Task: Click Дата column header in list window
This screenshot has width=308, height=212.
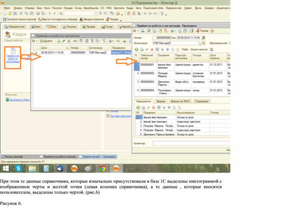Action: point(55,48)
